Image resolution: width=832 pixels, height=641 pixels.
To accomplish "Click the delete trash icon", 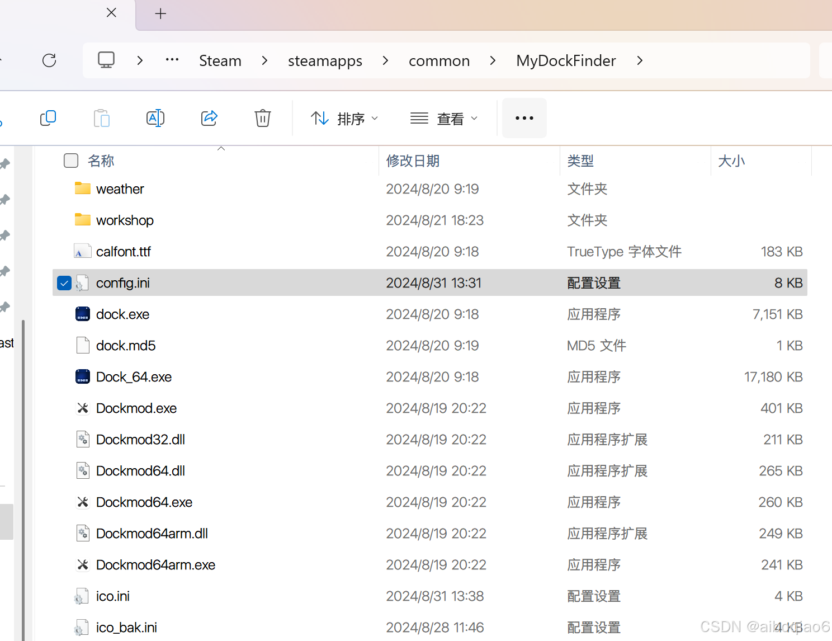I will (263, 118).
